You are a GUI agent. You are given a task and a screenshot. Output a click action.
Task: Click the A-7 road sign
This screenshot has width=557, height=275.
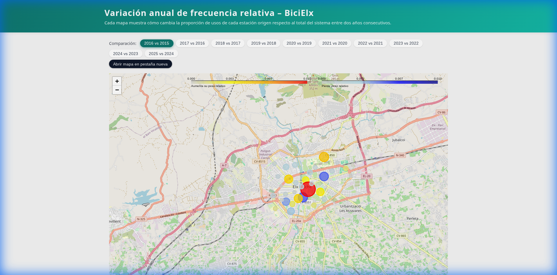click(224, 165)
